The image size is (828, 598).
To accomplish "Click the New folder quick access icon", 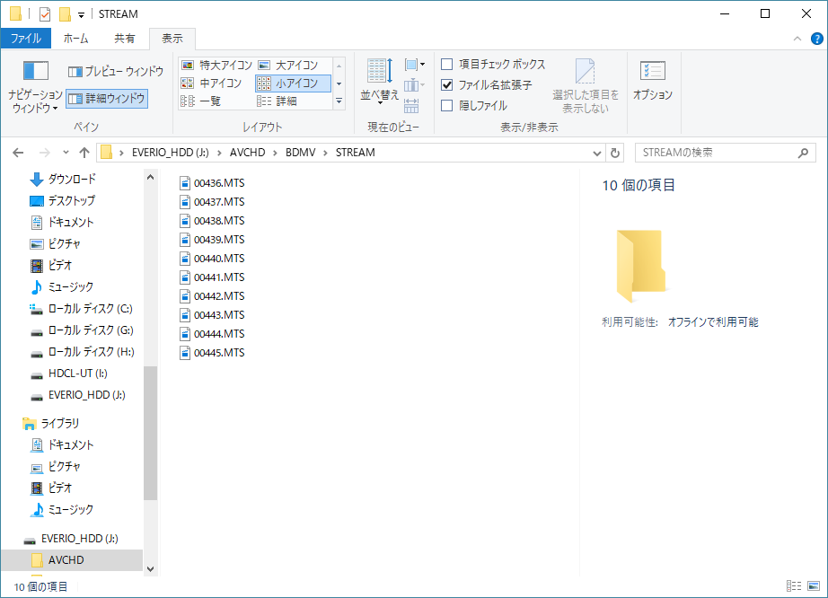I will coord(65,14).
